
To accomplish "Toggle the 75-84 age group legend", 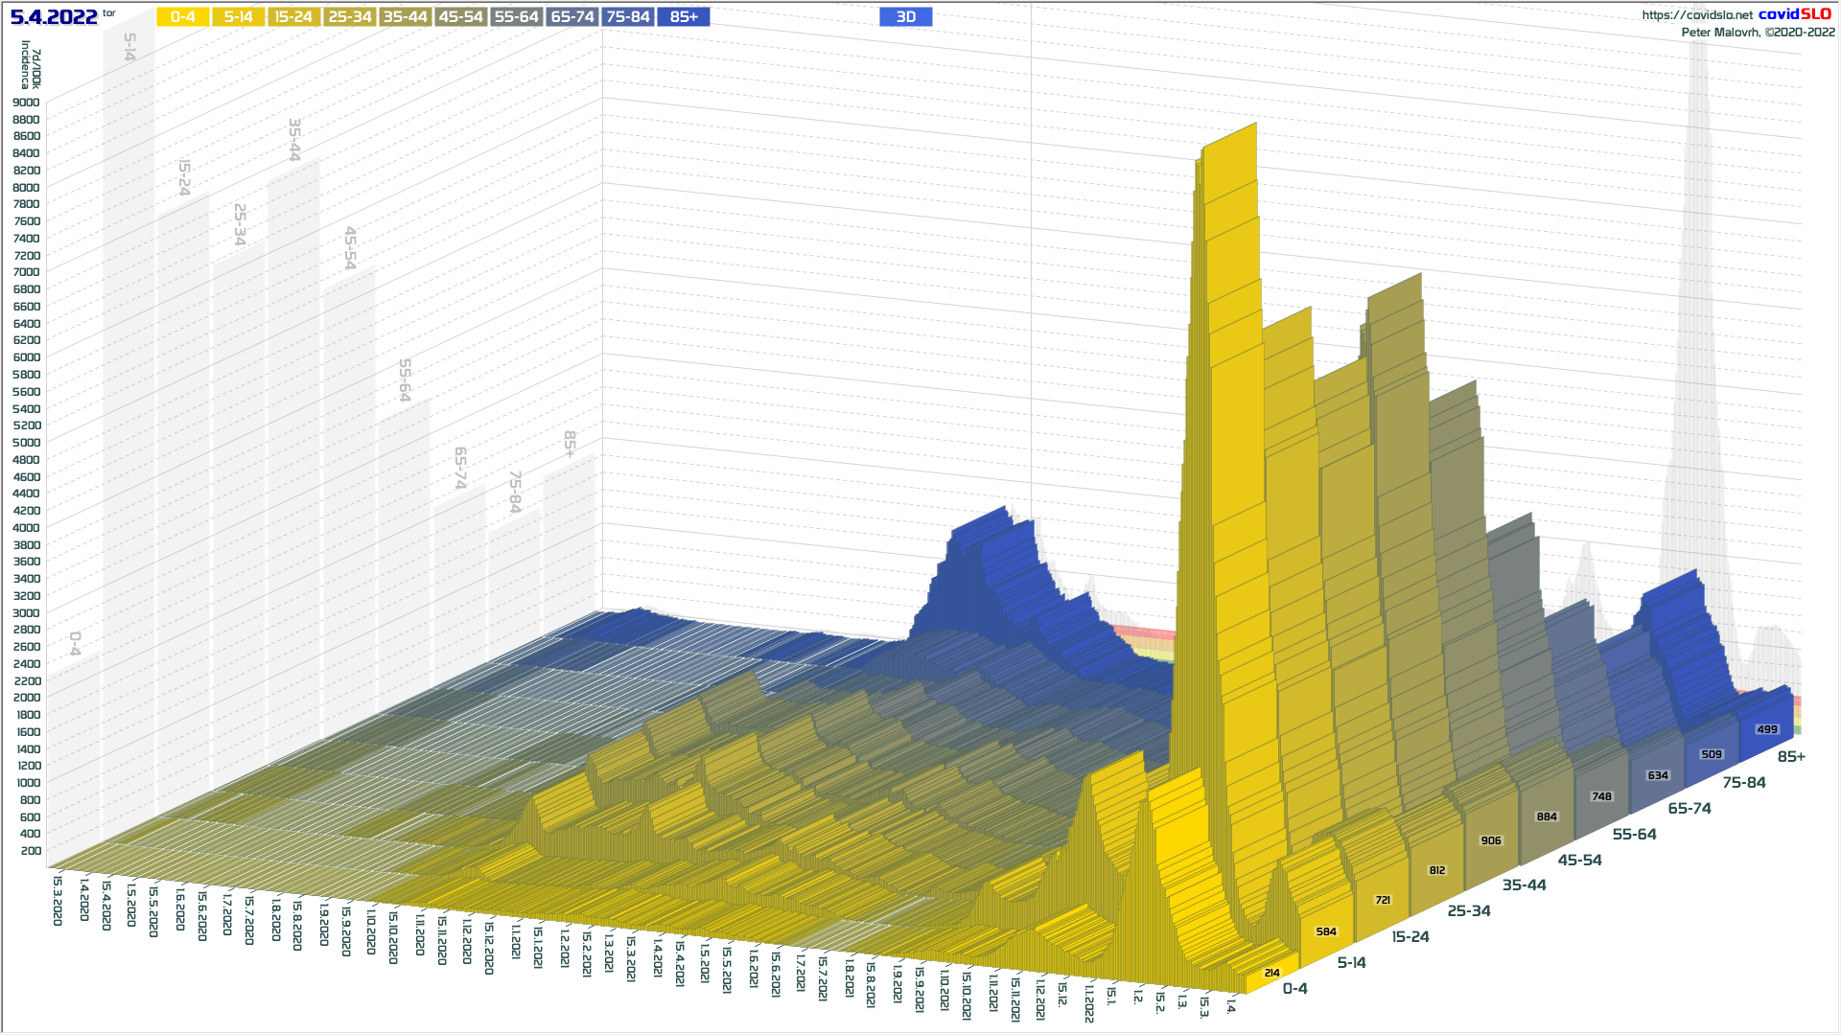I will point(628,17).
